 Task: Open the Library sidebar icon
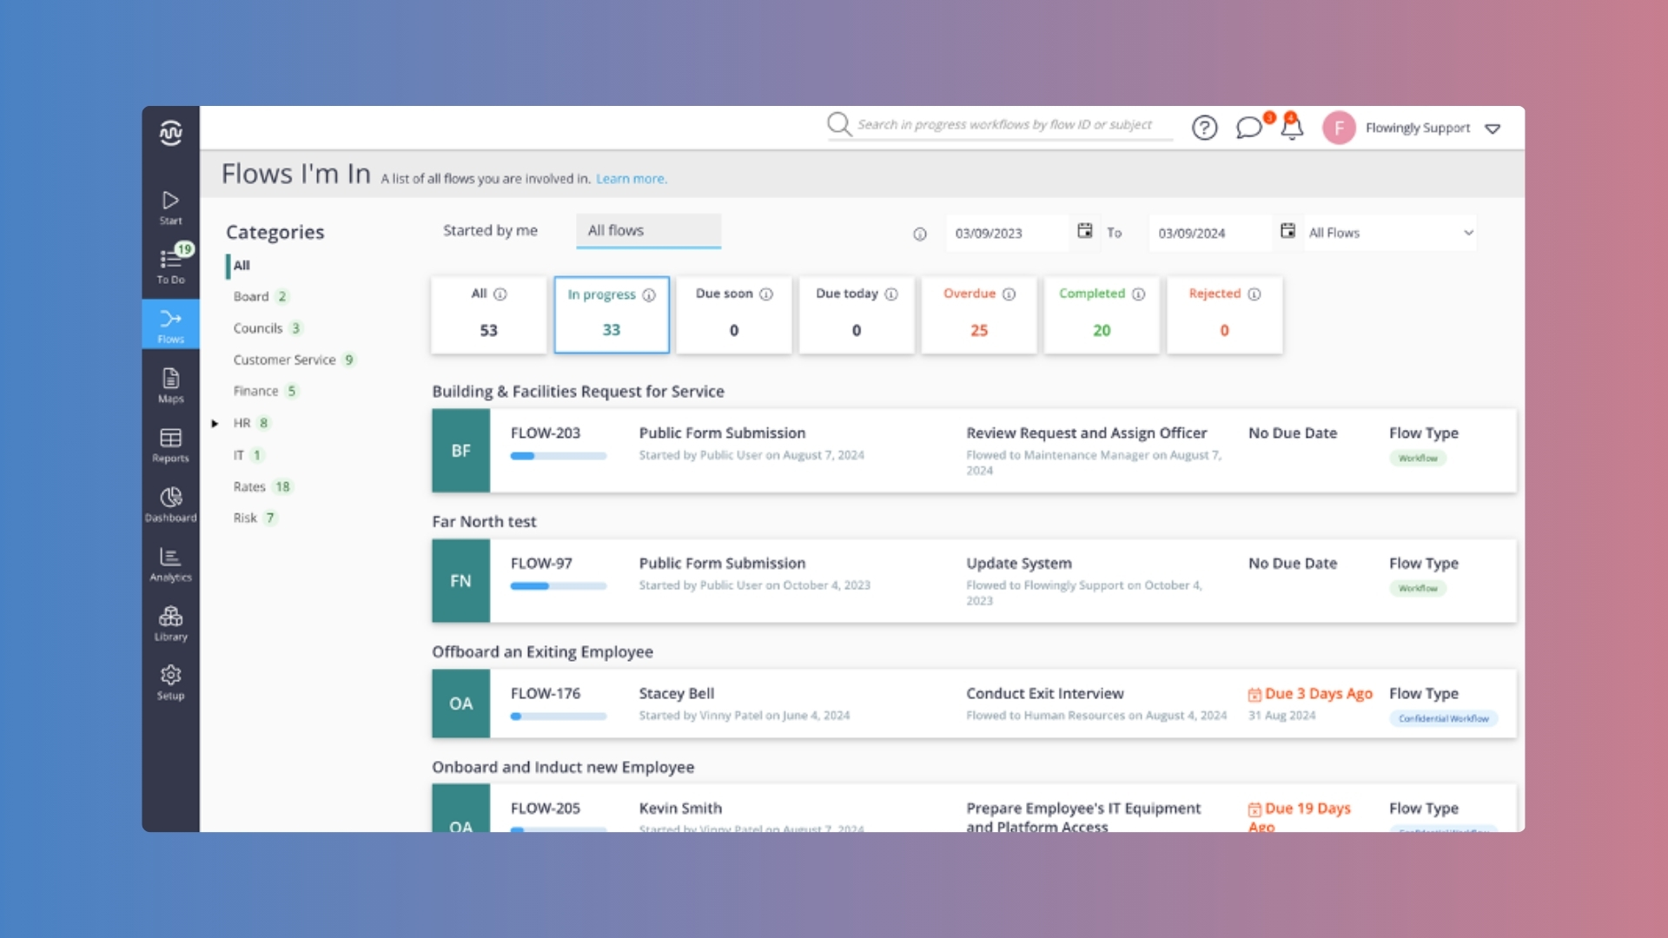[170, 622]
